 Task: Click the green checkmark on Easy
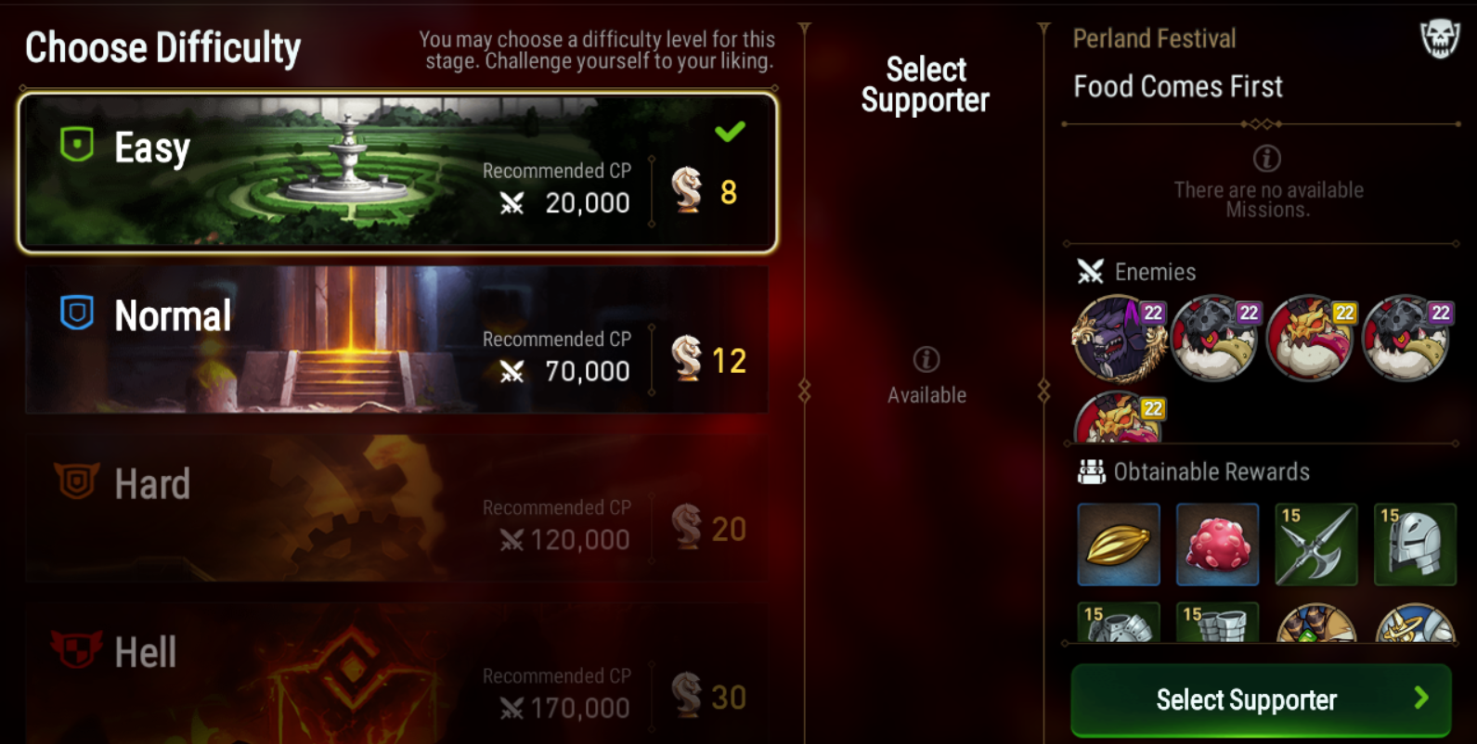pyautogui.click(x=730, y=132)
